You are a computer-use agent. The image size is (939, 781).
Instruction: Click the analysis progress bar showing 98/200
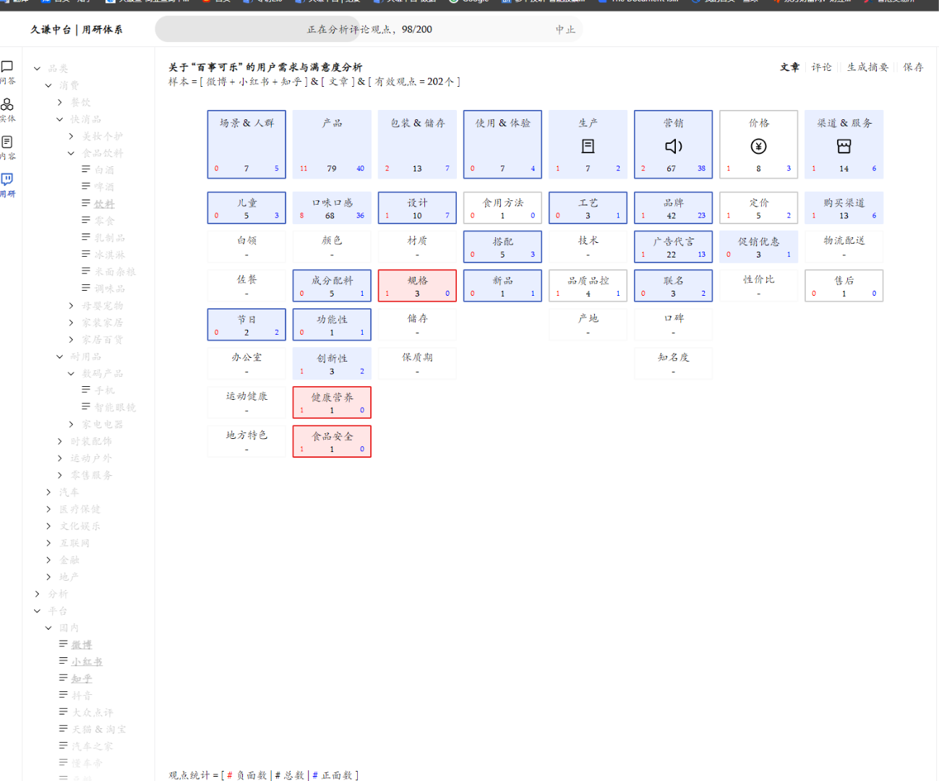pyautogui.click(x=369, y=29)
